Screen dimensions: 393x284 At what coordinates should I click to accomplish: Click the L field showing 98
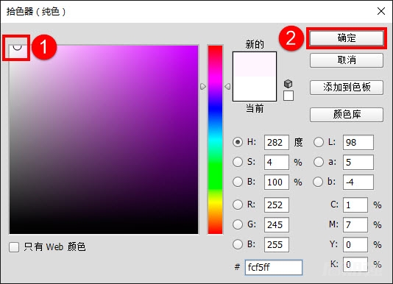[358, 143]
